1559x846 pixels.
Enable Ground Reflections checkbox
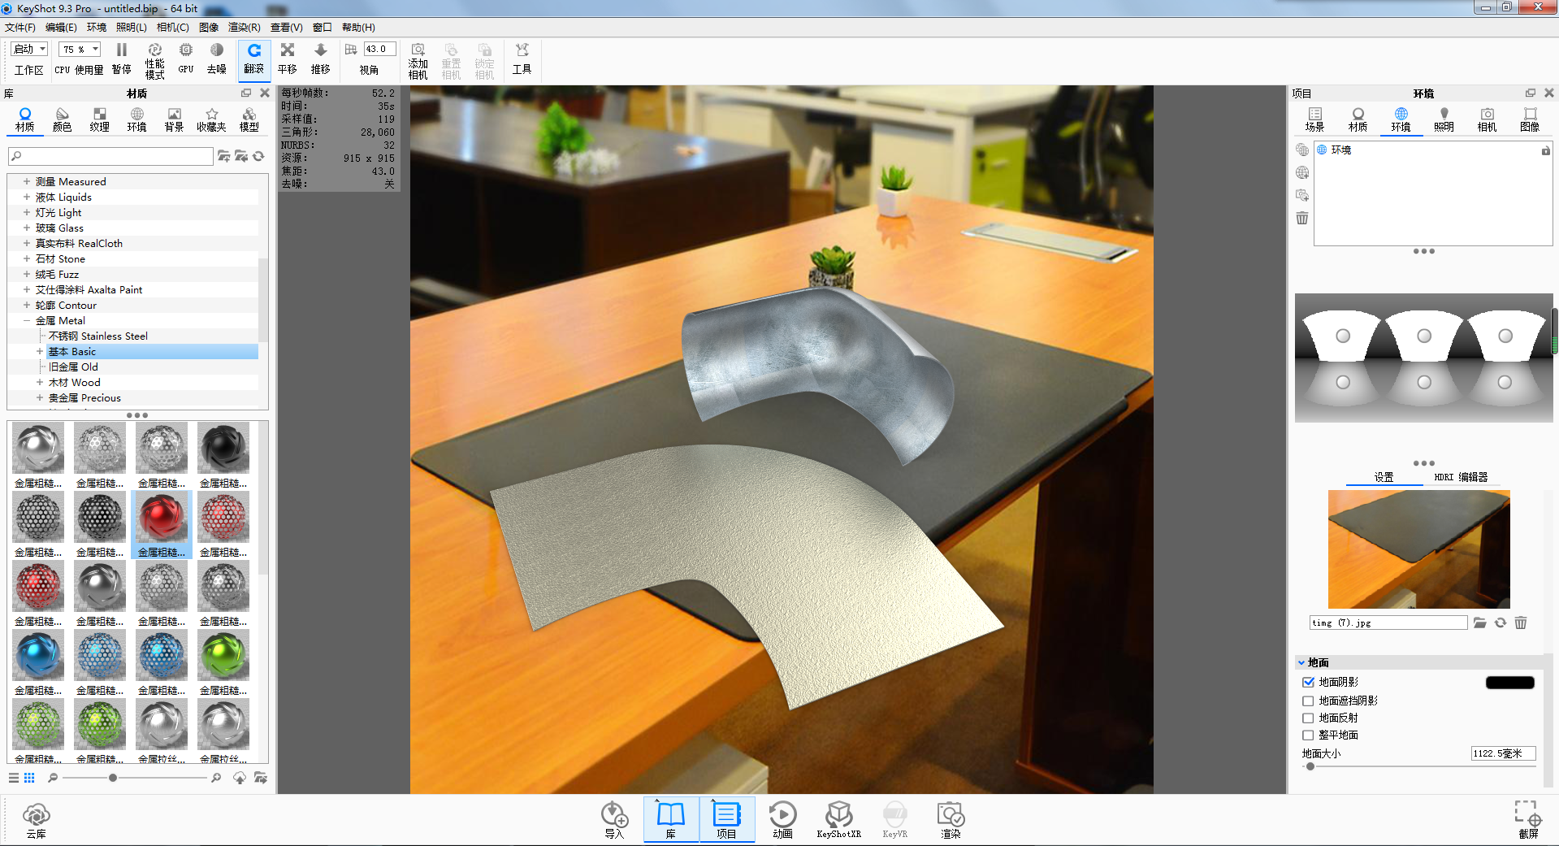point(1308,718)
